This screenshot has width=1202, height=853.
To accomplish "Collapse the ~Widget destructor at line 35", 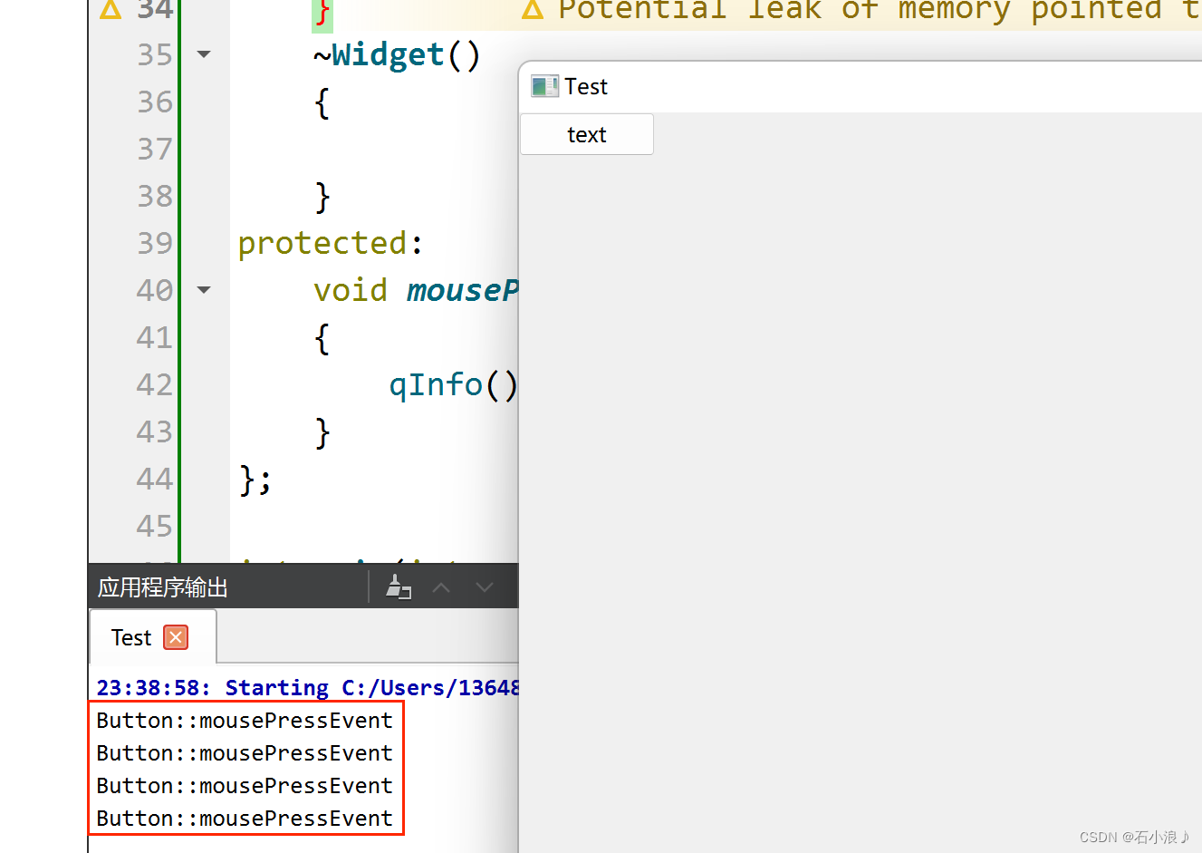I will pos(203,53).
